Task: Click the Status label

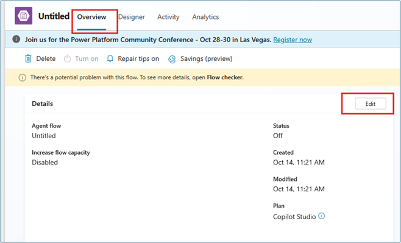Action: click(x=281, y=126)
